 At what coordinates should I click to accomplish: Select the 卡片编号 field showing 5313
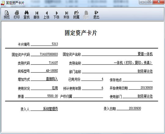pyautogui.click(x=44, y=44)
